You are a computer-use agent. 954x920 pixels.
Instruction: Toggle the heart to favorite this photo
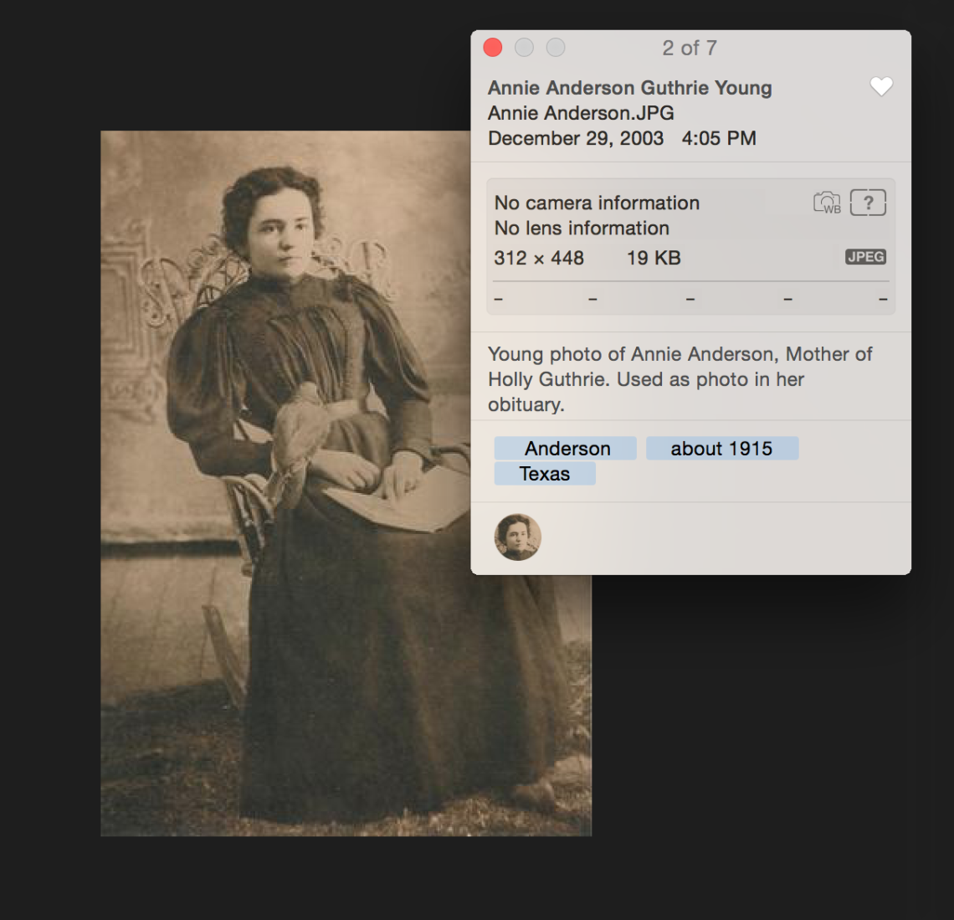880,86
